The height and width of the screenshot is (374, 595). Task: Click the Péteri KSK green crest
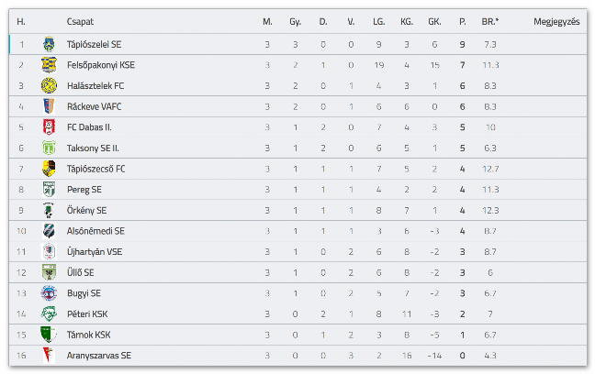point(49,314)
